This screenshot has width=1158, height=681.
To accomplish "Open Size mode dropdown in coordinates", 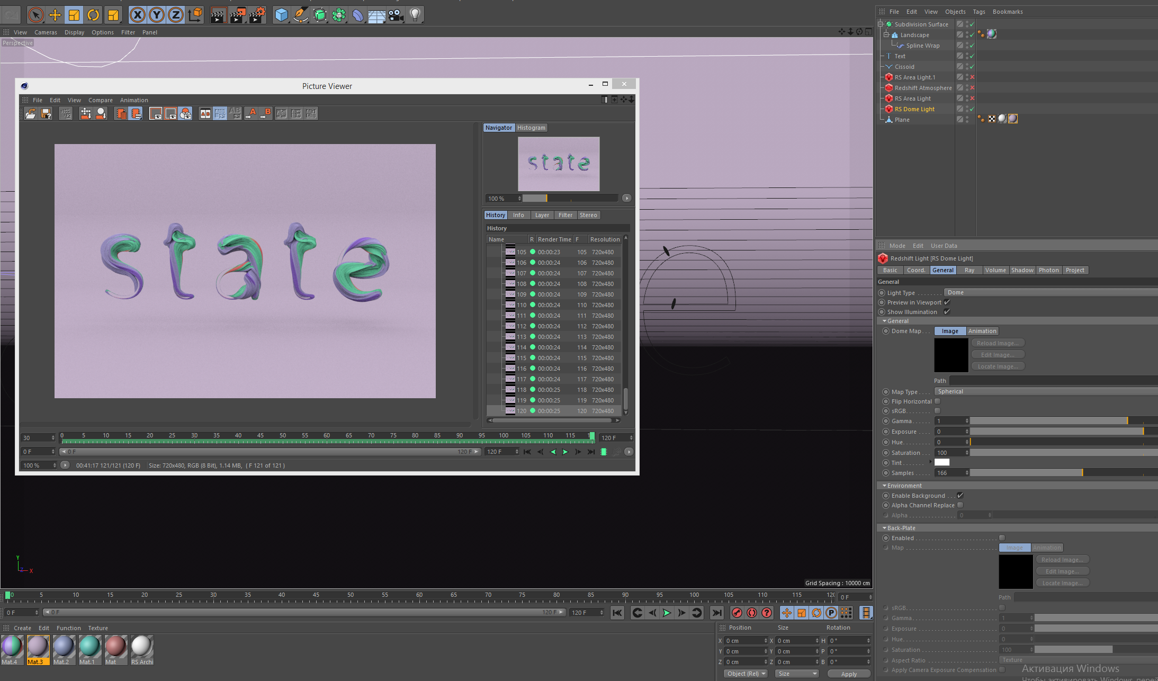I will click(797, 674).
